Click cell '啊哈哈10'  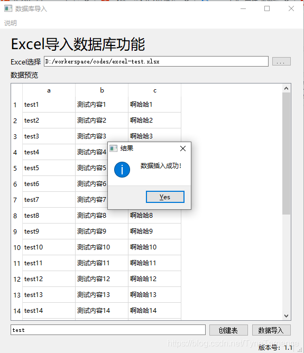[x=155, y=247]
